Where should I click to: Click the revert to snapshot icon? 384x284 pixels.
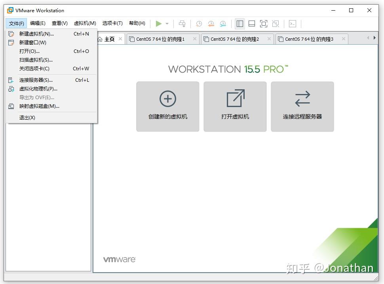(211, 24)
